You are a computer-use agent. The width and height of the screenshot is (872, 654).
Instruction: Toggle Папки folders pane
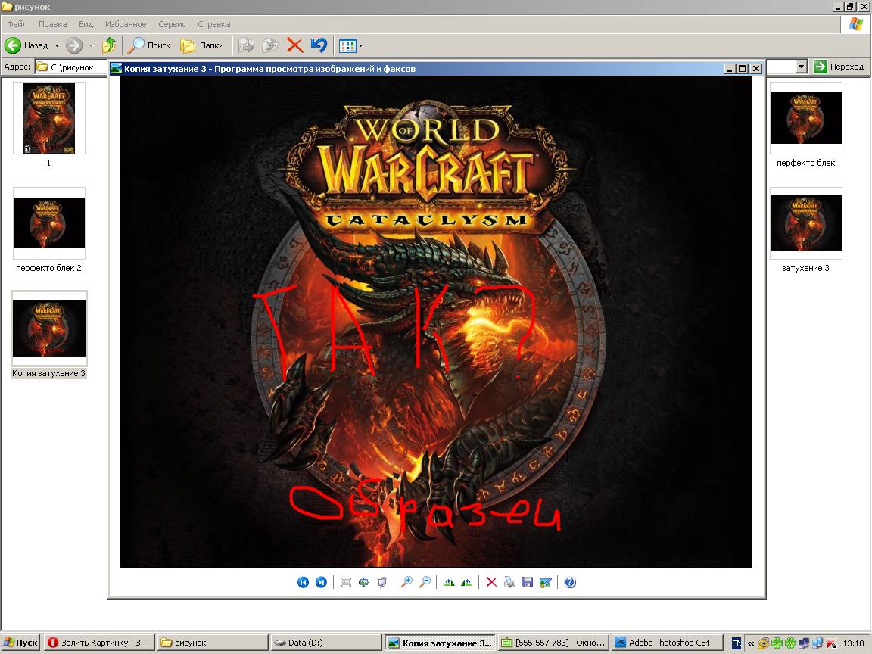pos(202,45)
